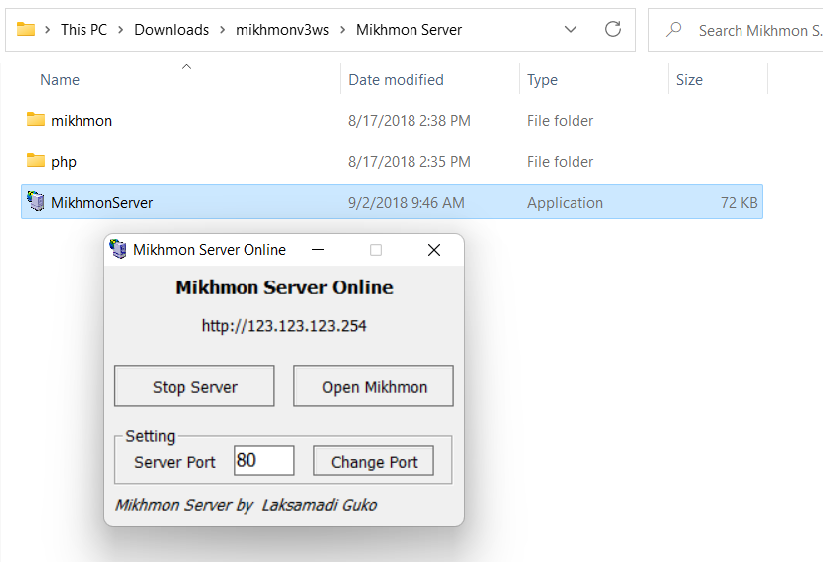The width and height of the screenshot is (823, 562).
Task: Minimize the Mikhmon Server Online window
Action: [317, 250]
